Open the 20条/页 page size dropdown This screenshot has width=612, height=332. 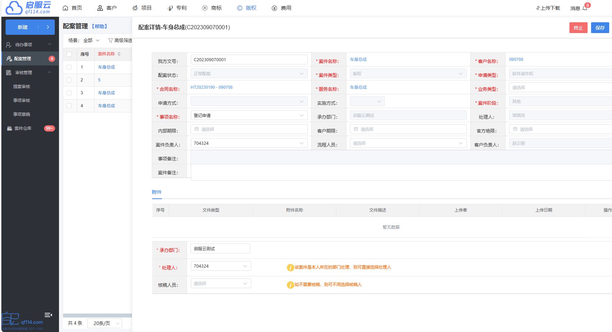coord(105,323)
